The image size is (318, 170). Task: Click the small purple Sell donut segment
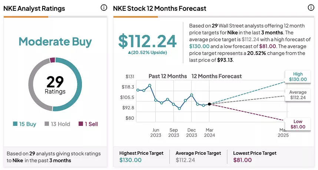[x=52, y=60]
